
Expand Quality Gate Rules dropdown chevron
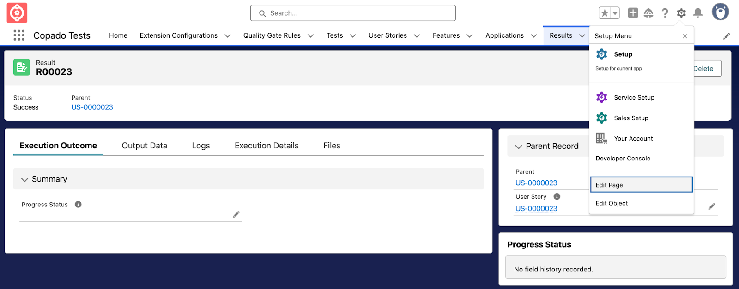(x=311, y=36)
